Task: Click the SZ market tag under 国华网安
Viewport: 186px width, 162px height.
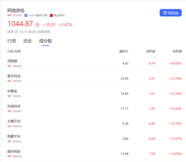Action: click(9, 156)
